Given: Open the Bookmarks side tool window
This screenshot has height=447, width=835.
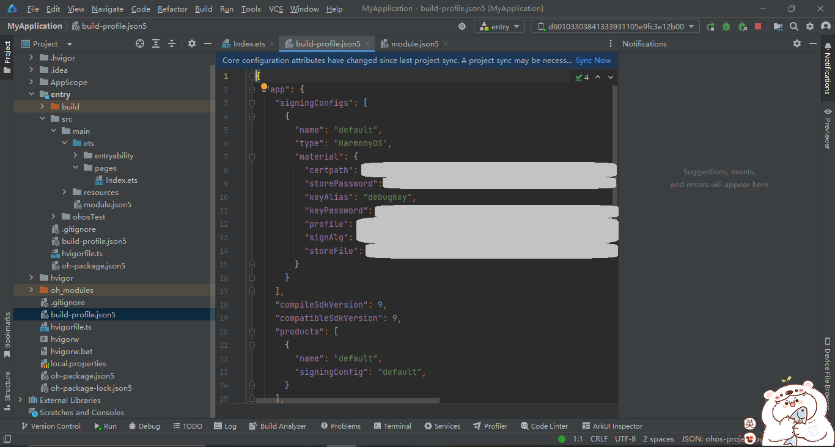Looking at the screenshot, I should [x=7, y=335].
